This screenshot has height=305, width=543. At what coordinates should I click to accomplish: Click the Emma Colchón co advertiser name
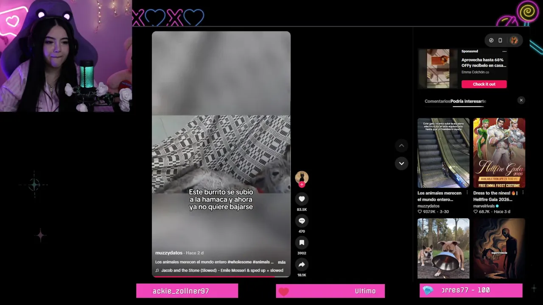(x=475, y=72)
